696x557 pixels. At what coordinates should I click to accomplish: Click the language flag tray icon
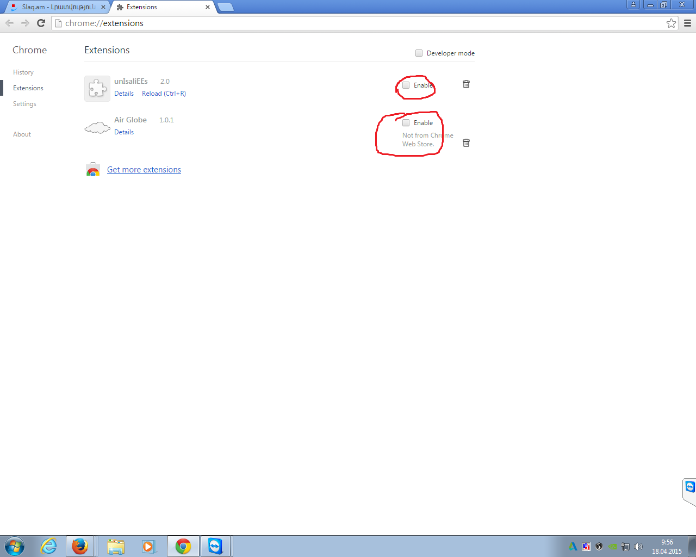[x=586, y=547]
